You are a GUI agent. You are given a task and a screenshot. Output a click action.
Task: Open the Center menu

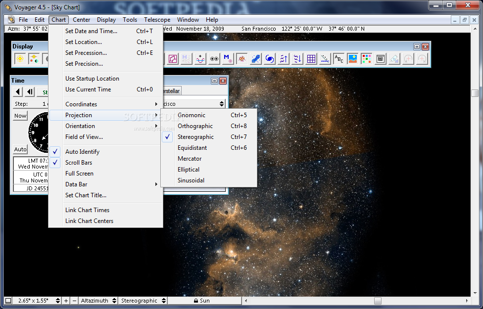(81, 19)
